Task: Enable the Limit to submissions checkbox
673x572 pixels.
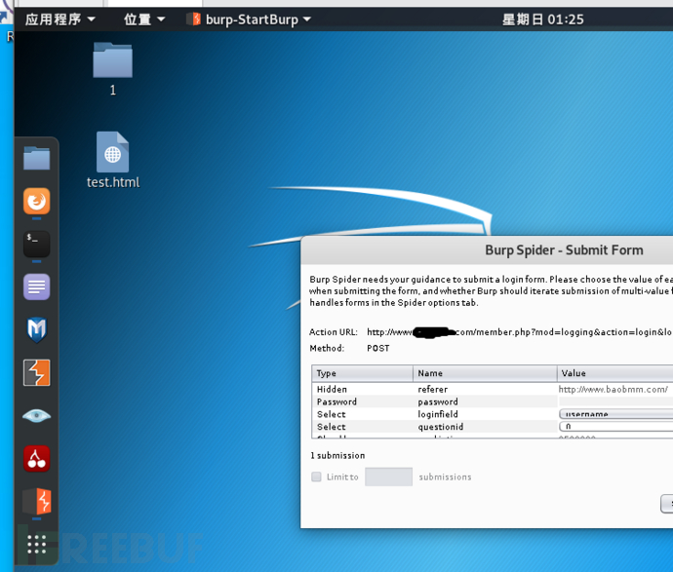Action: tap(316, 477)
